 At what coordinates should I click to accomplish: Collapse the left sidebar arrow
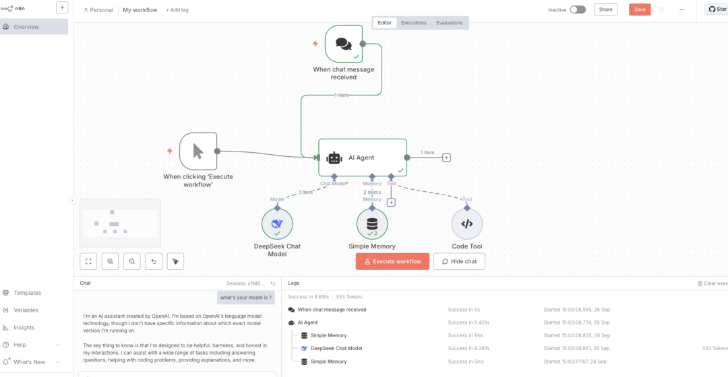click(73, 201)
